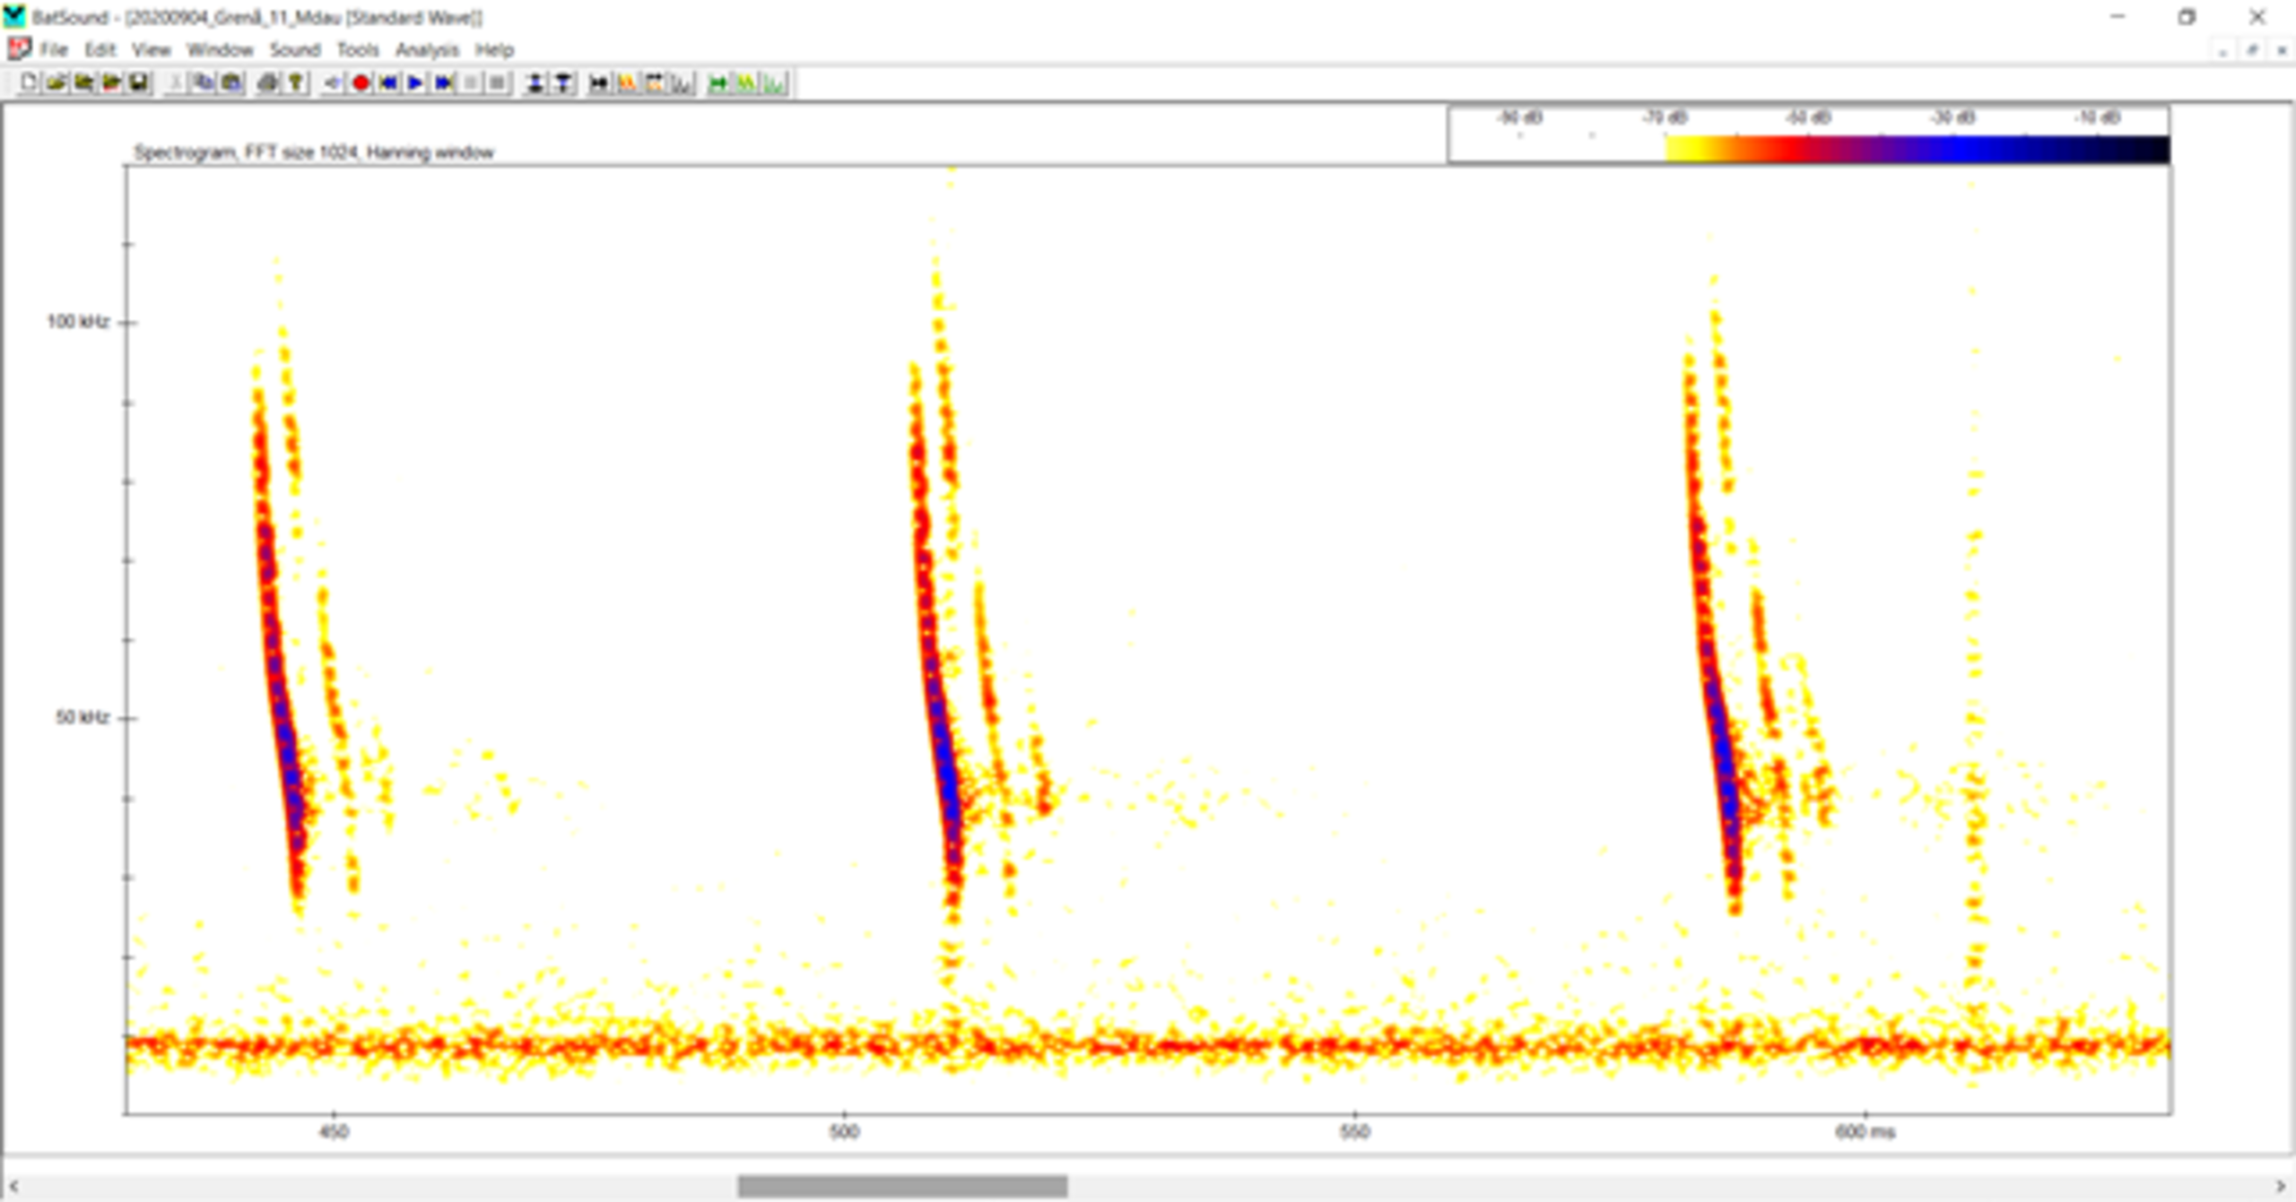Click the first green analysis icon
Screen dimensions: 2296x1202
tap(717, 83)
